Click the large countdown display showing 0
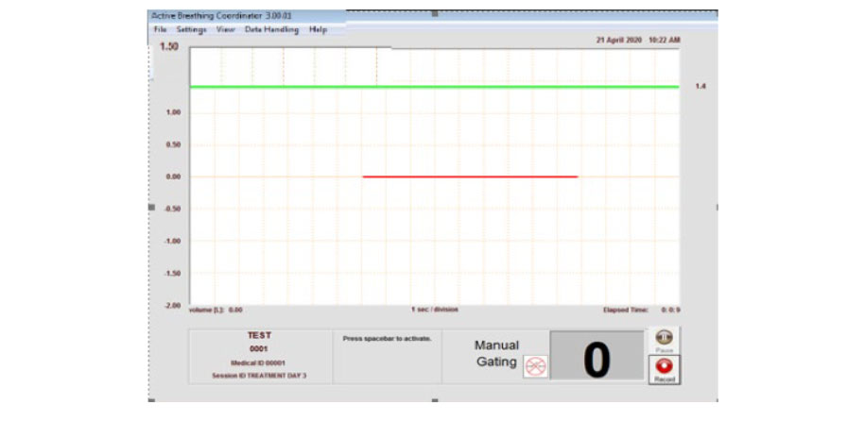Image resolution: width=865 pixels, height=421 pixels. 596,358
